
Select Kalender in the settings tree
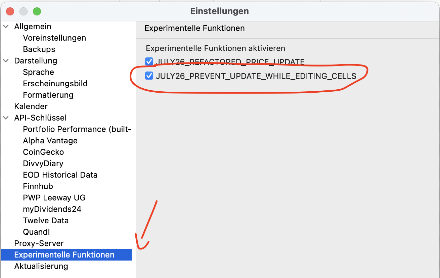(31, 106)
